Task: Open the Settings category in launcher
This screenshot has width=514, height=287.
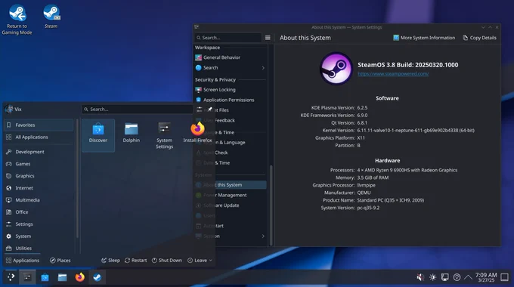Action: 39,224
